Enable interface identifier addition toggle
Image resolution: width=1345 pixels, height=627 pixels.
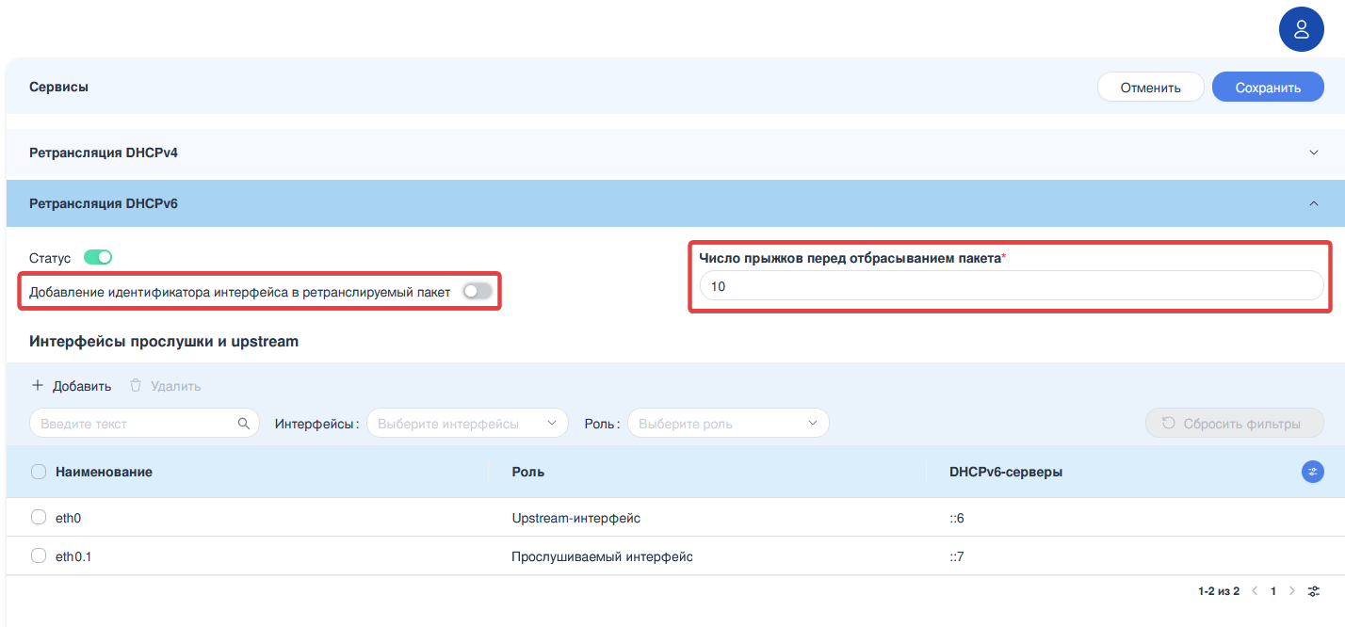pyautogui.click(x=477, y=292)
